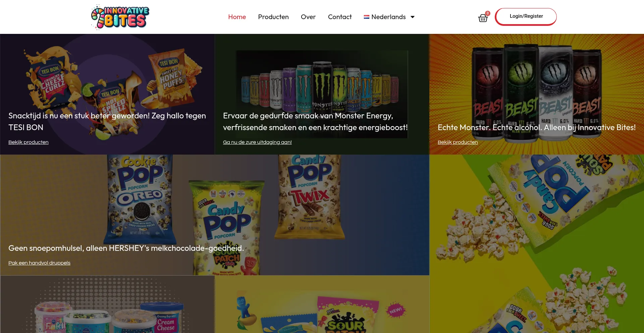The image size is (644, 333).
Task: Click the Dutch flag icon in the navigation
Action: point(367,17)
